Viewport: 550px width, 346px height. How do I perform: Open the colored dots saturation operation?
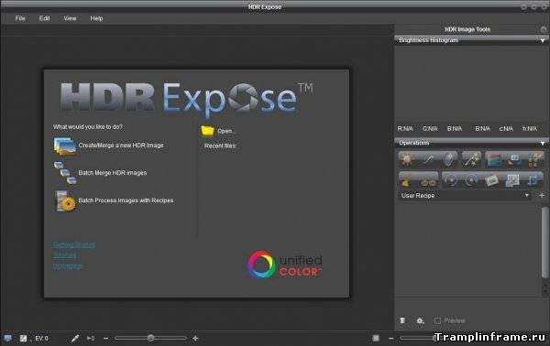click(x=534, y=159)
